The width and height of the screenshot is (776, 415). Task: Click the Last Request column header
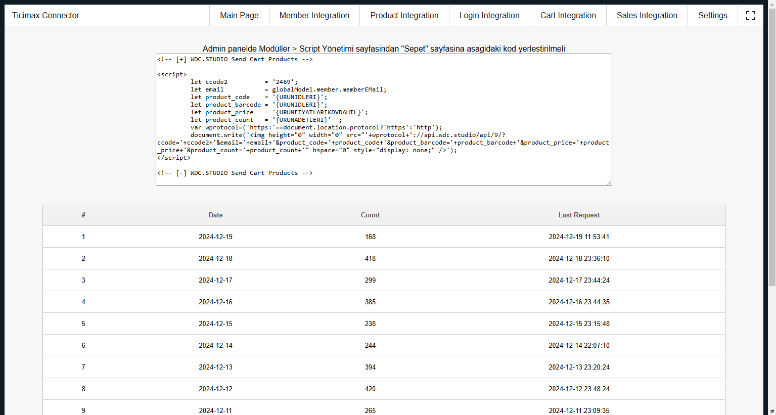tap(579, 215)
